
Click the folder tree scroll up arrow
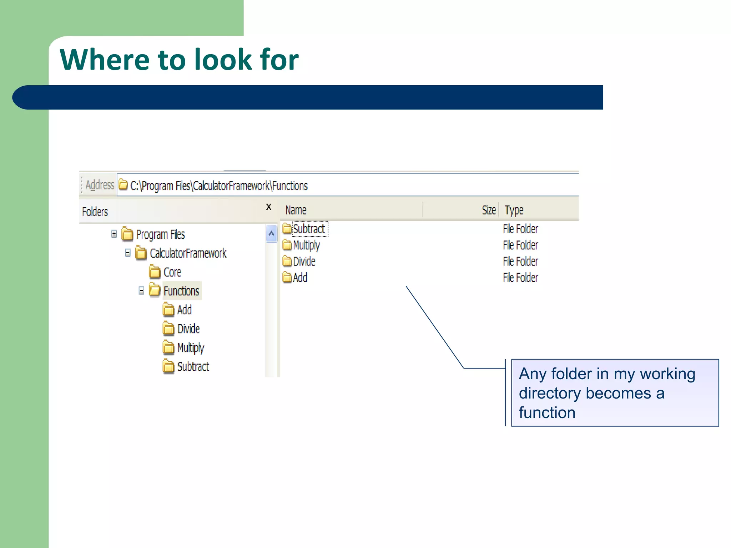[271, 234]
